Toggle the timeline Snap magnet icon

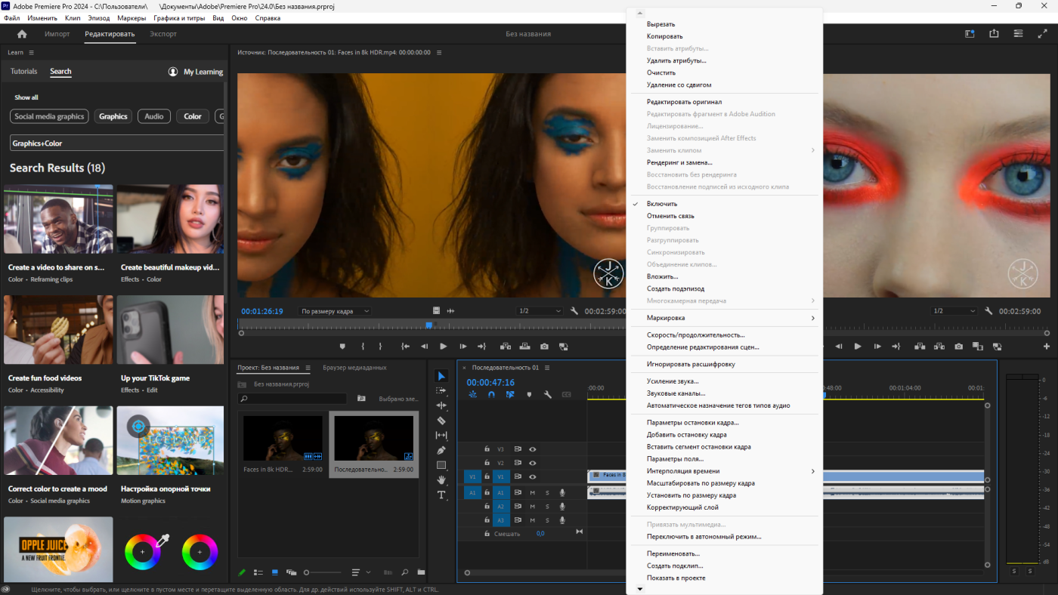point(491,394)
